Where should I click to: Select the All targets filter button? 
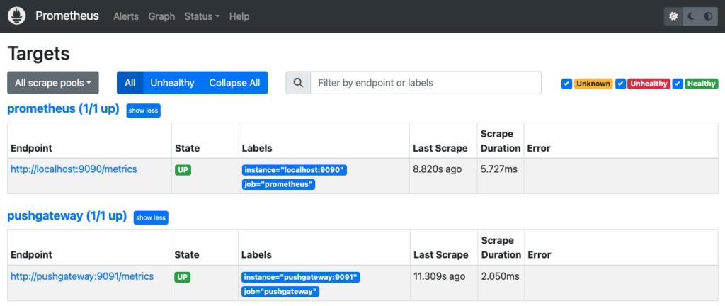(130, 83)
